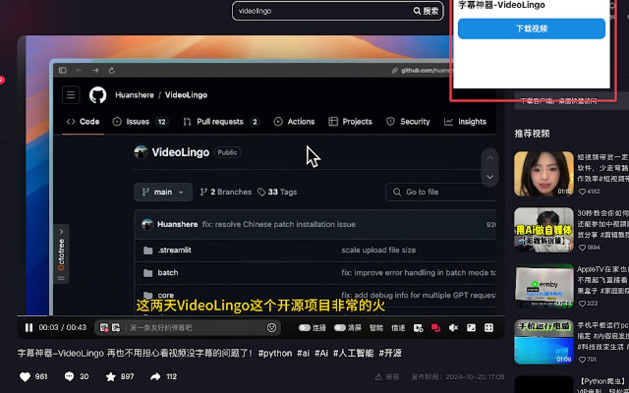This screenshot has width=629, height=393.
Task: Open the #python hashtag link
Action: click(x=275, y=353)
